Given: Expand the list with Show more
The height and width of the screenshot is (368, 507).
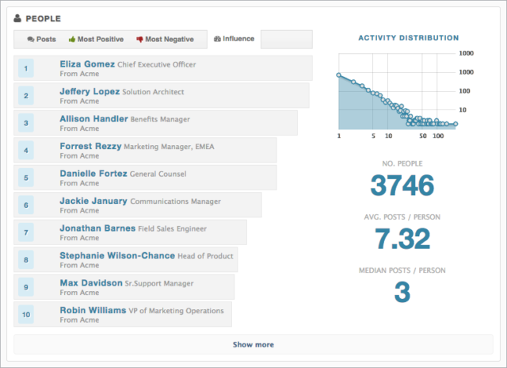Looking at the screenshot, I should click(253, 345).
